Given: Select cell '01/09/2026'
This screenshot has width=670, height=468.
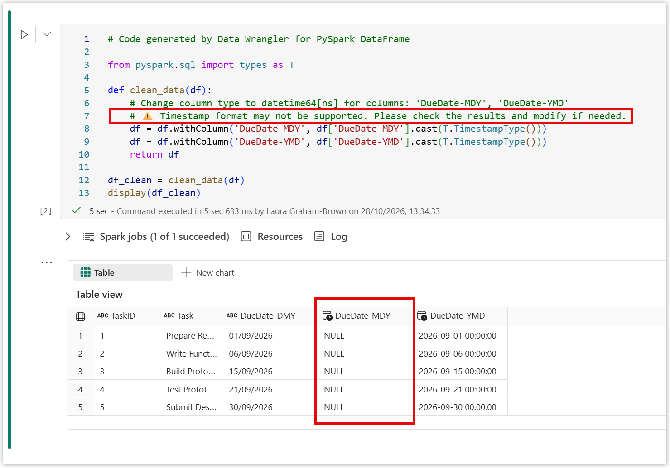Looking at the screenshot, I should click(270, 335).
